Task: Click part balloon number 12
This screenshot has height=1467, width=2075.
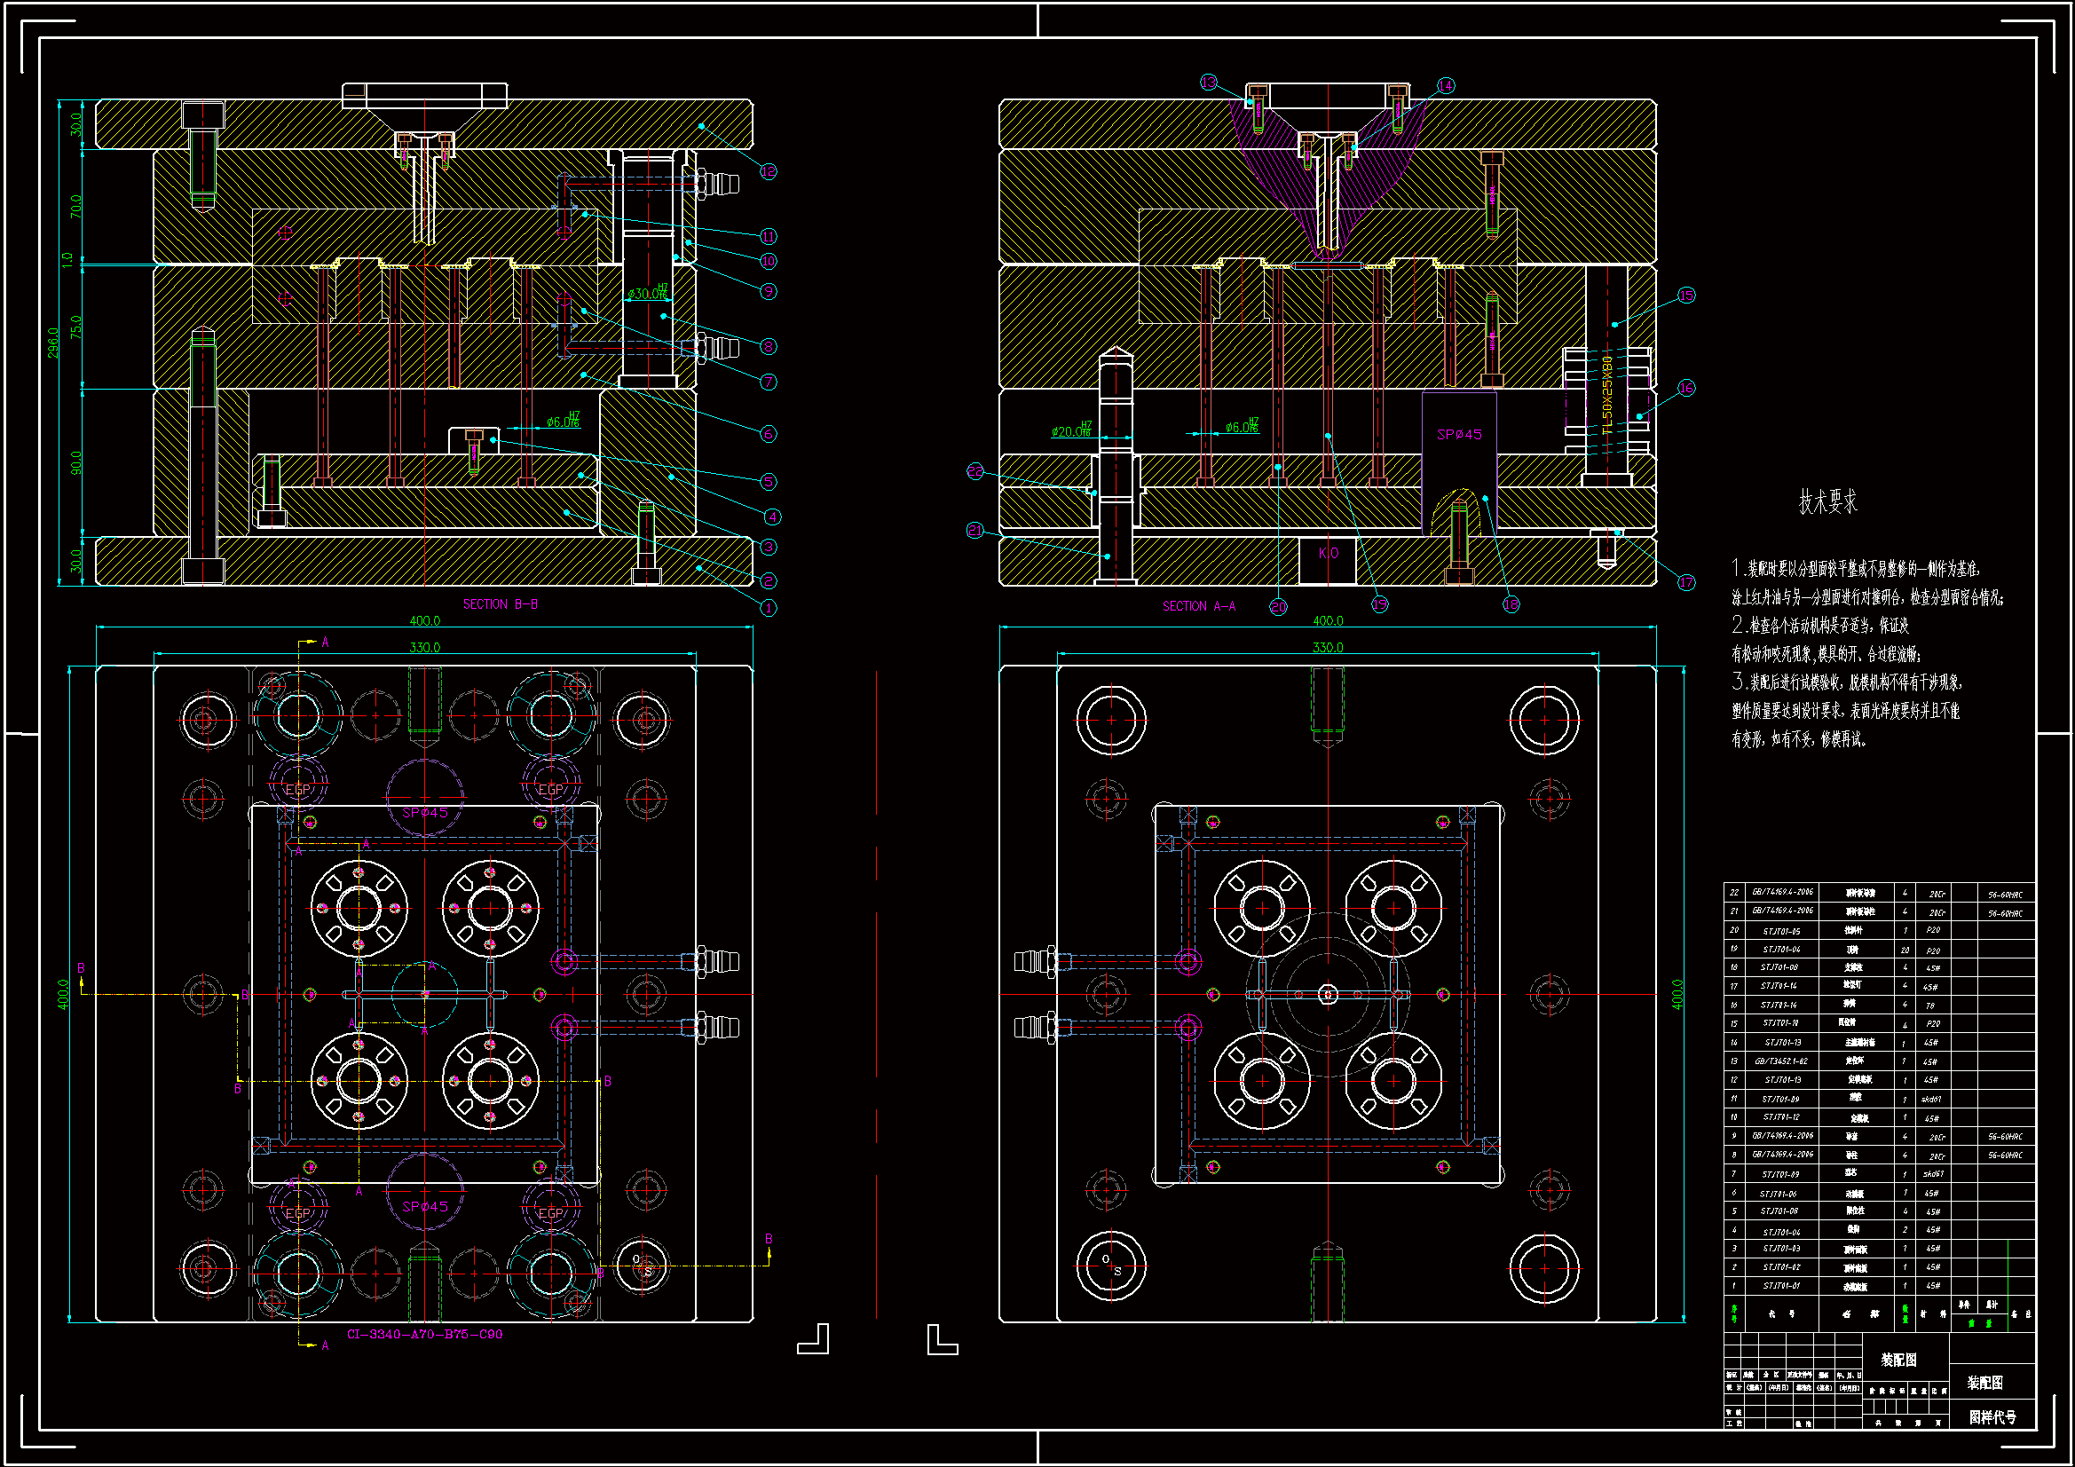Action: pos(769,172)
